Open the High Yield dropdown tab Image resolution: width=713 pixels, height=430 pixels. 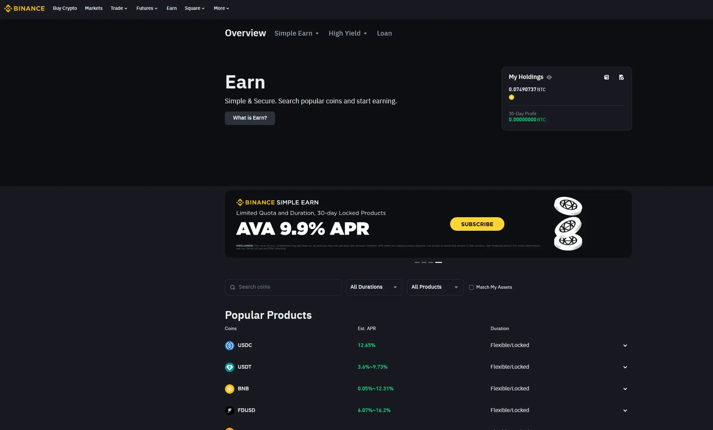[x=348, y=33]
